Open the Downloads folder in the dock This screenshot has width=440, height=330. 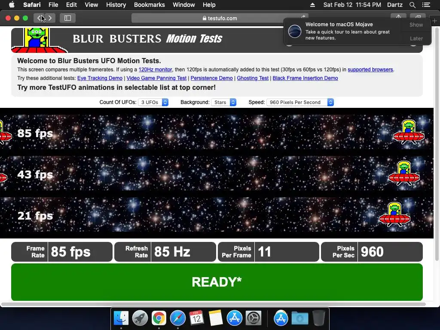[x=299, y=318]
